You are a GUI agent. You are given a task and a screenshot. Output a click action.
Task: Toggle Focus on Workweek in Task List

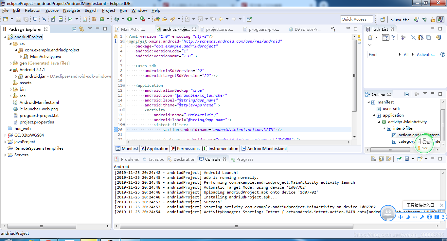pyautogui.click(x=403, y=37)
